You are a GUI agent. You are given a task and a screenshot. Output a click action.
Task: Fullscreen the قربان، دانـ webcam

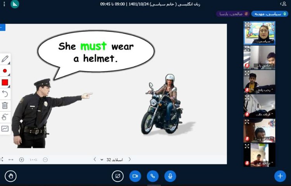(247, 97)
